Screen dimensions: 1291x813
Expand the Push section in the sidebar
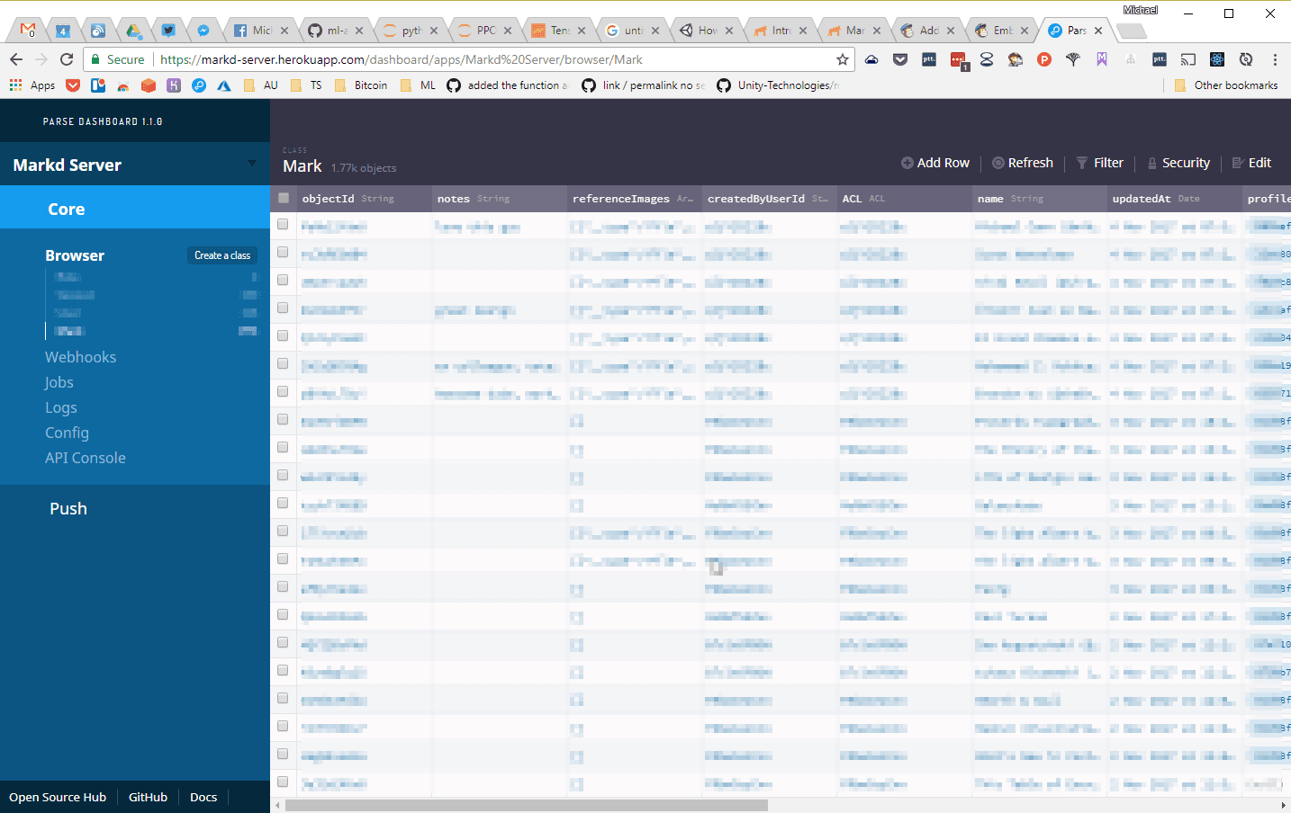pyautogui.click(x=68, y=508)
